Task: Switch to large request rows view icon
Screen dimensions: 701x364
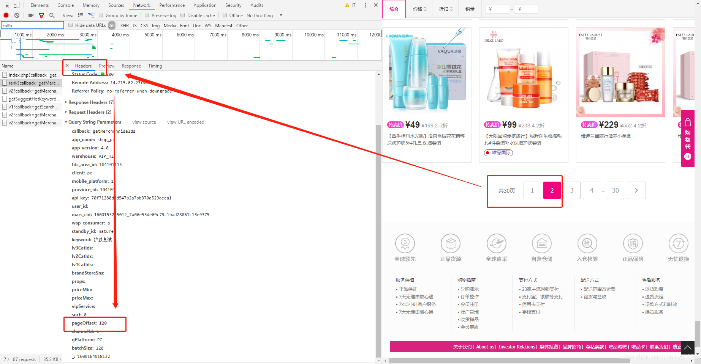Action: pyautogui.click(x=80, y=15)
